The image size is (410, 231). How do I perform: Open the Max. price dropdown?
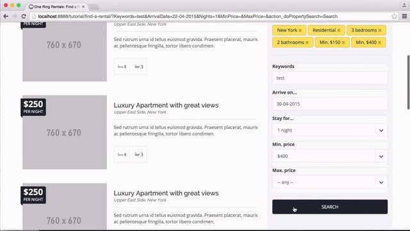(329, 182)
